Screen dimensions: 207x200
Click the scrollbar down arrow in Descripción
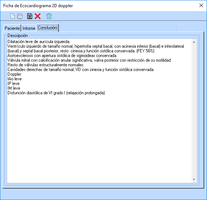(194, 180)
